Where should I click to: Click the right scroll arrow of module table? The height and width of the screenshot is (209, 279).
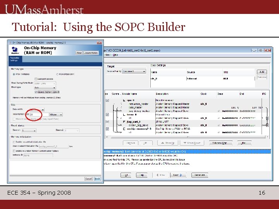(x=267, y=137)
